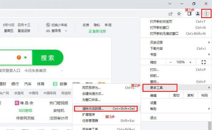
Task: Open 360 Games link
Action: [25, 111]
